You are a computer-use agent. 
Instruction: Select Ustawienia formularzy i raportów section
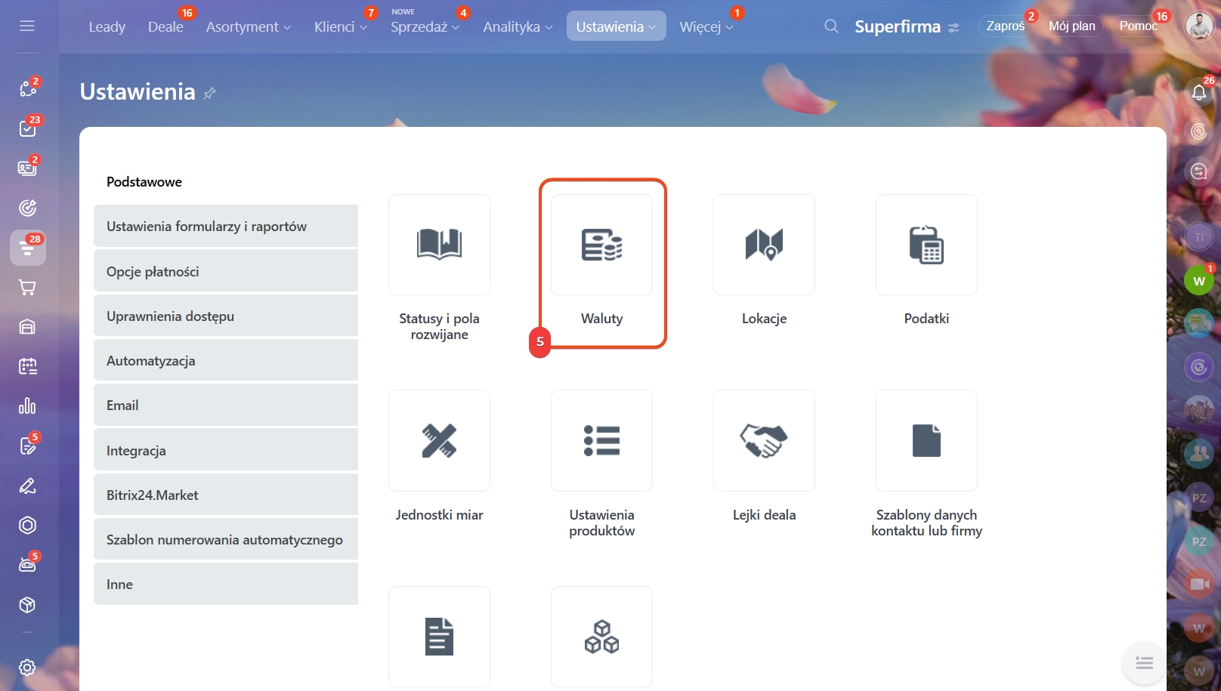pos(226,226)
